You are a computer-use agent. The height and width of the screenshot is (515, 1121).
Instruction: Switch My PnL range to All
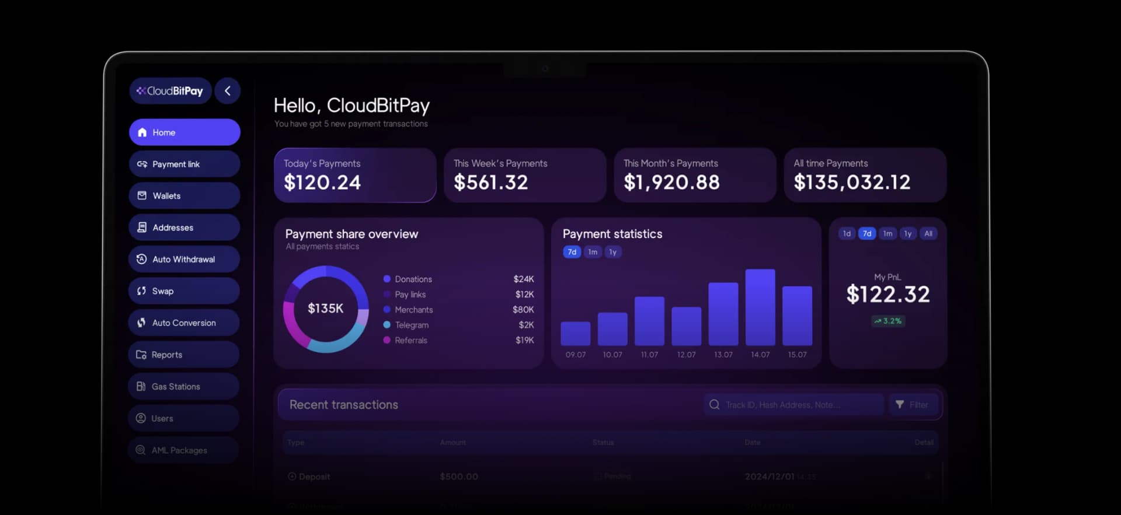[928, 233]
